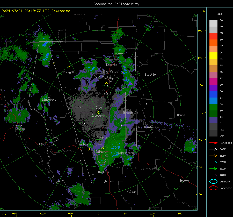This screenshot has width=233, height=217.
Task: Pick the orange 60 dBZ swatch
Action: (x=213, y=43)
